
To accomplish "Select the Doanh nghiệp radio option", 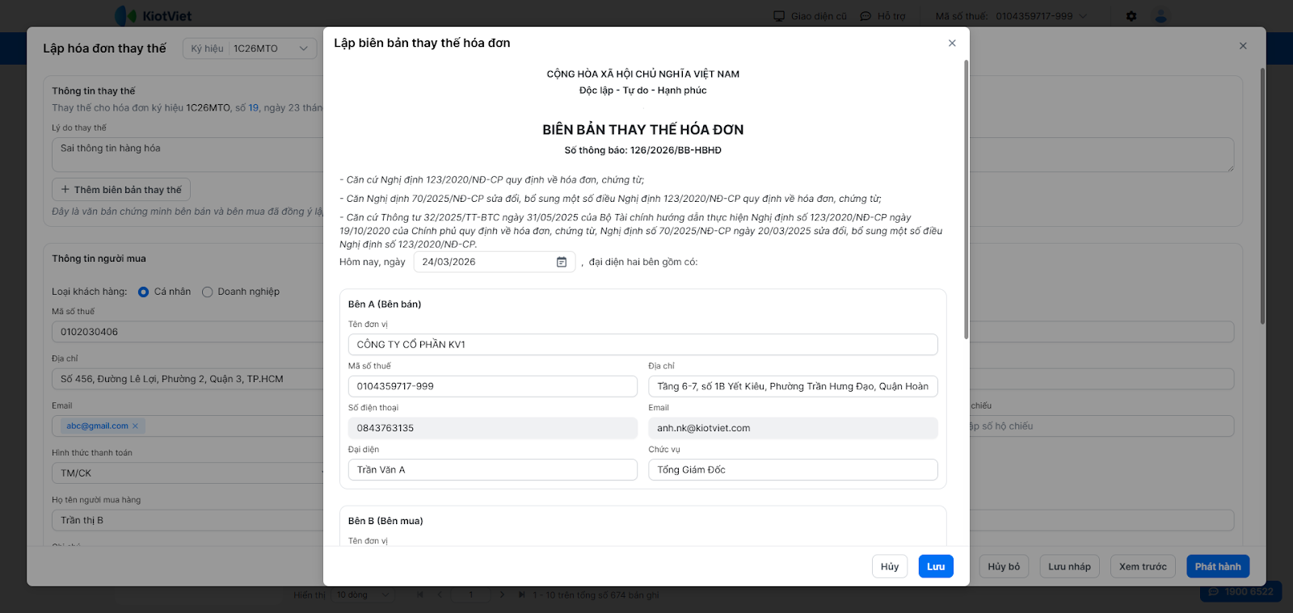I will point(208,292).
